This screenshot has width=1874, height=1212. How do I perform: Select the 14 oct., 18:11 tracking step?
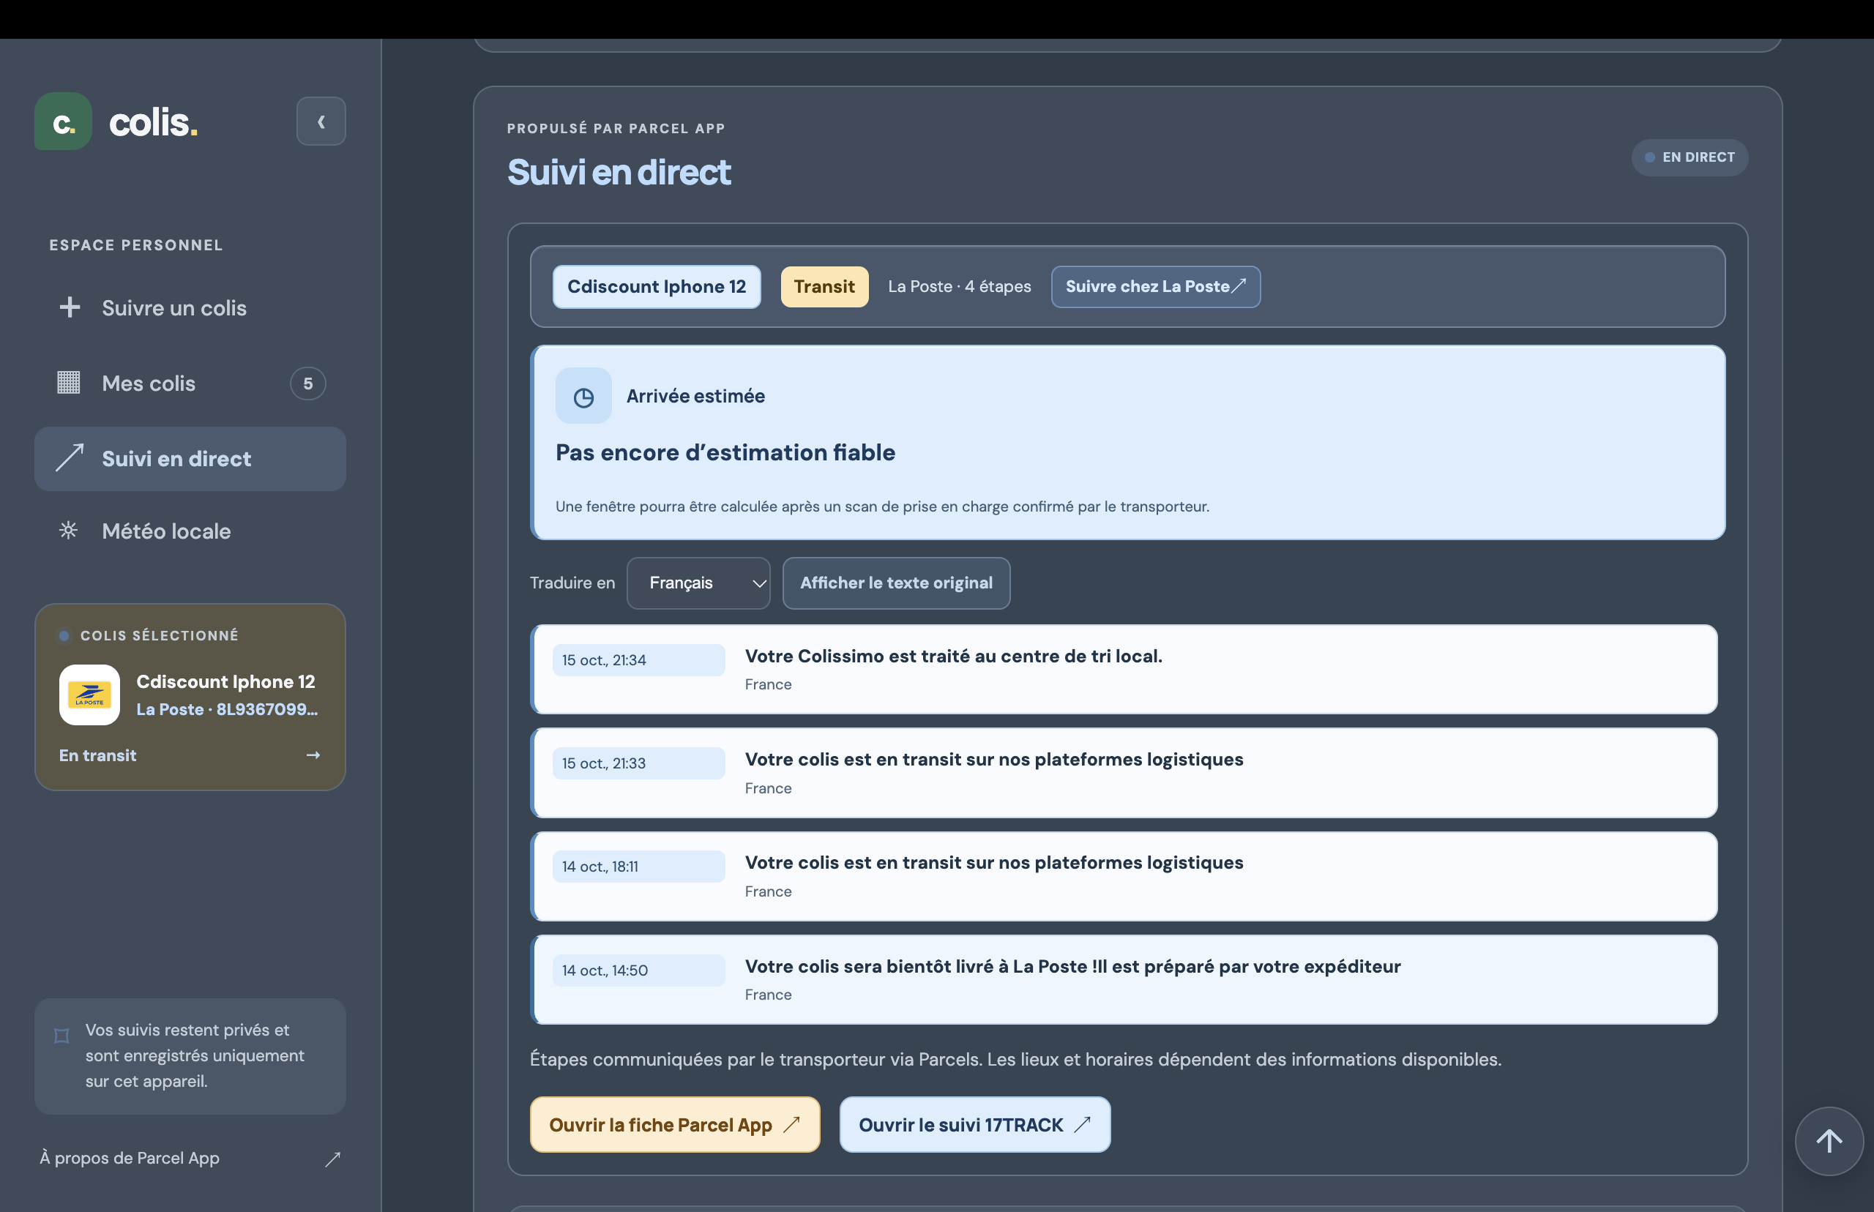coord(1124,876)
